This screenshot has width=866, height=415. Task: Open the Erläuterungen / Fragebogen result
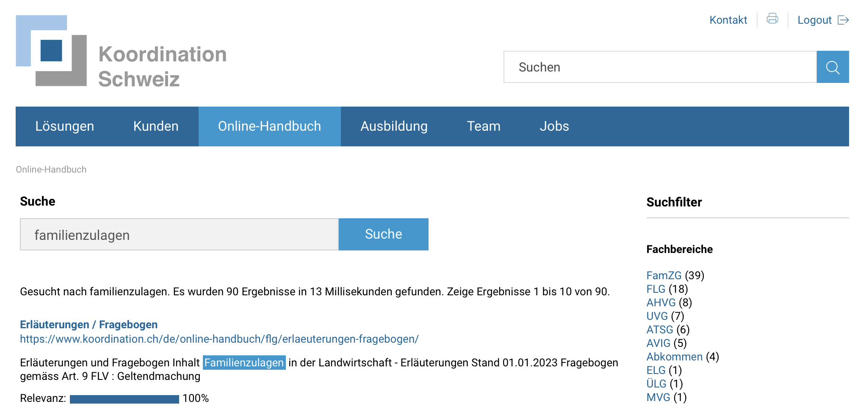point(89,324)
